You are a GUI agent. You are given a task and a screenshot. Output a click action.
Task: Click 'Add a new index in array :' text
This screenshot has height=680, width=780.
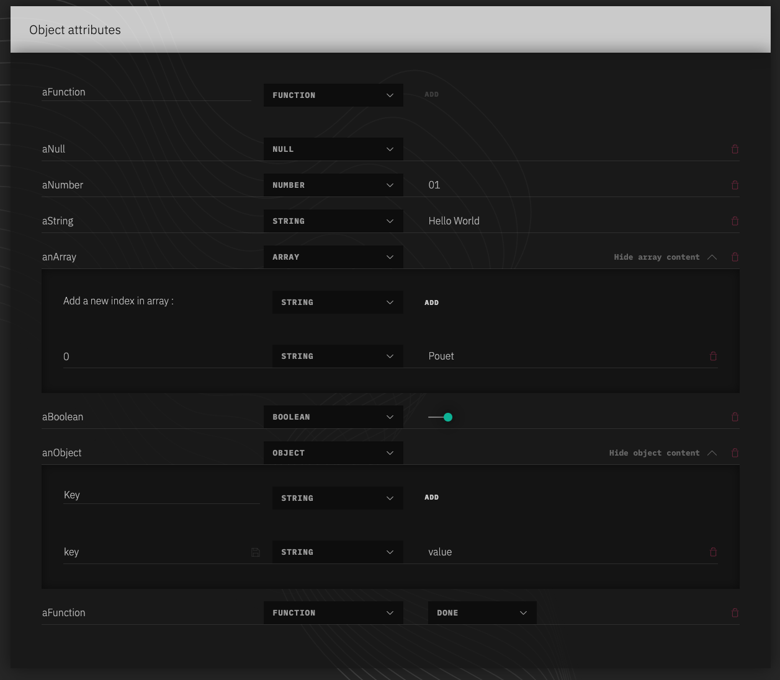119,301
